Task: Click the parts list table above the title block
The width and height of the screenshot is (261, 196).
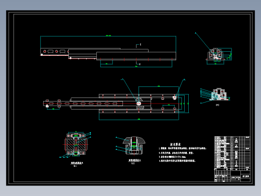Action: point(232,153)
